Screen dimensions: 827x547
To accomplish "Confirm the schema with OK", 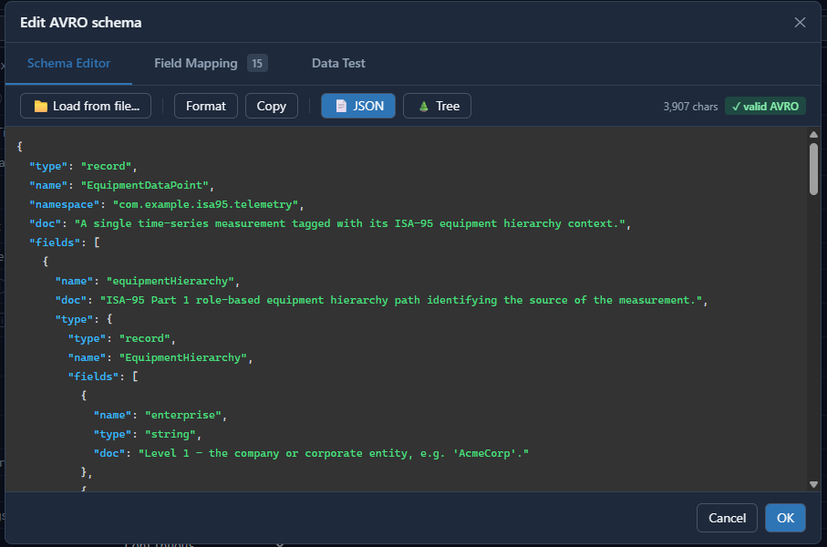I will pos(785,518).
